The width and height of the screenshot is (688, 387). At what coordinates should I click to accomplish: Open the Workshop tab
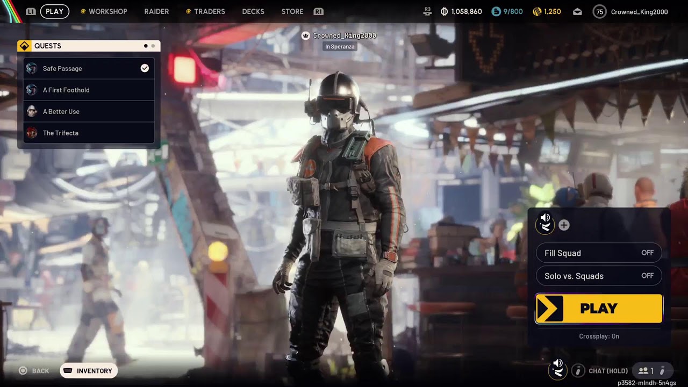[x=107, y=11]
